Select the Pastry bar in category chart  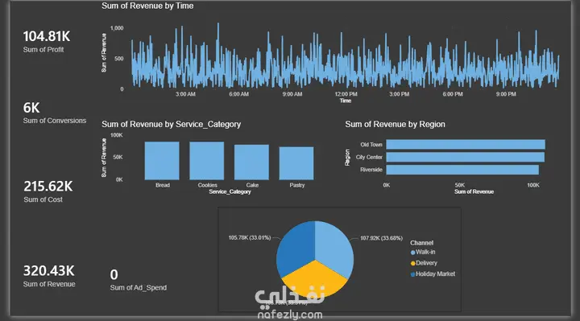(296, 163)
